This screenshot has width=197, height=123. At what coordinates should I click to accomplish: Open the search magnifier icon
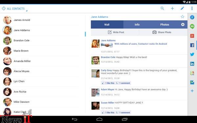point(162,9)
